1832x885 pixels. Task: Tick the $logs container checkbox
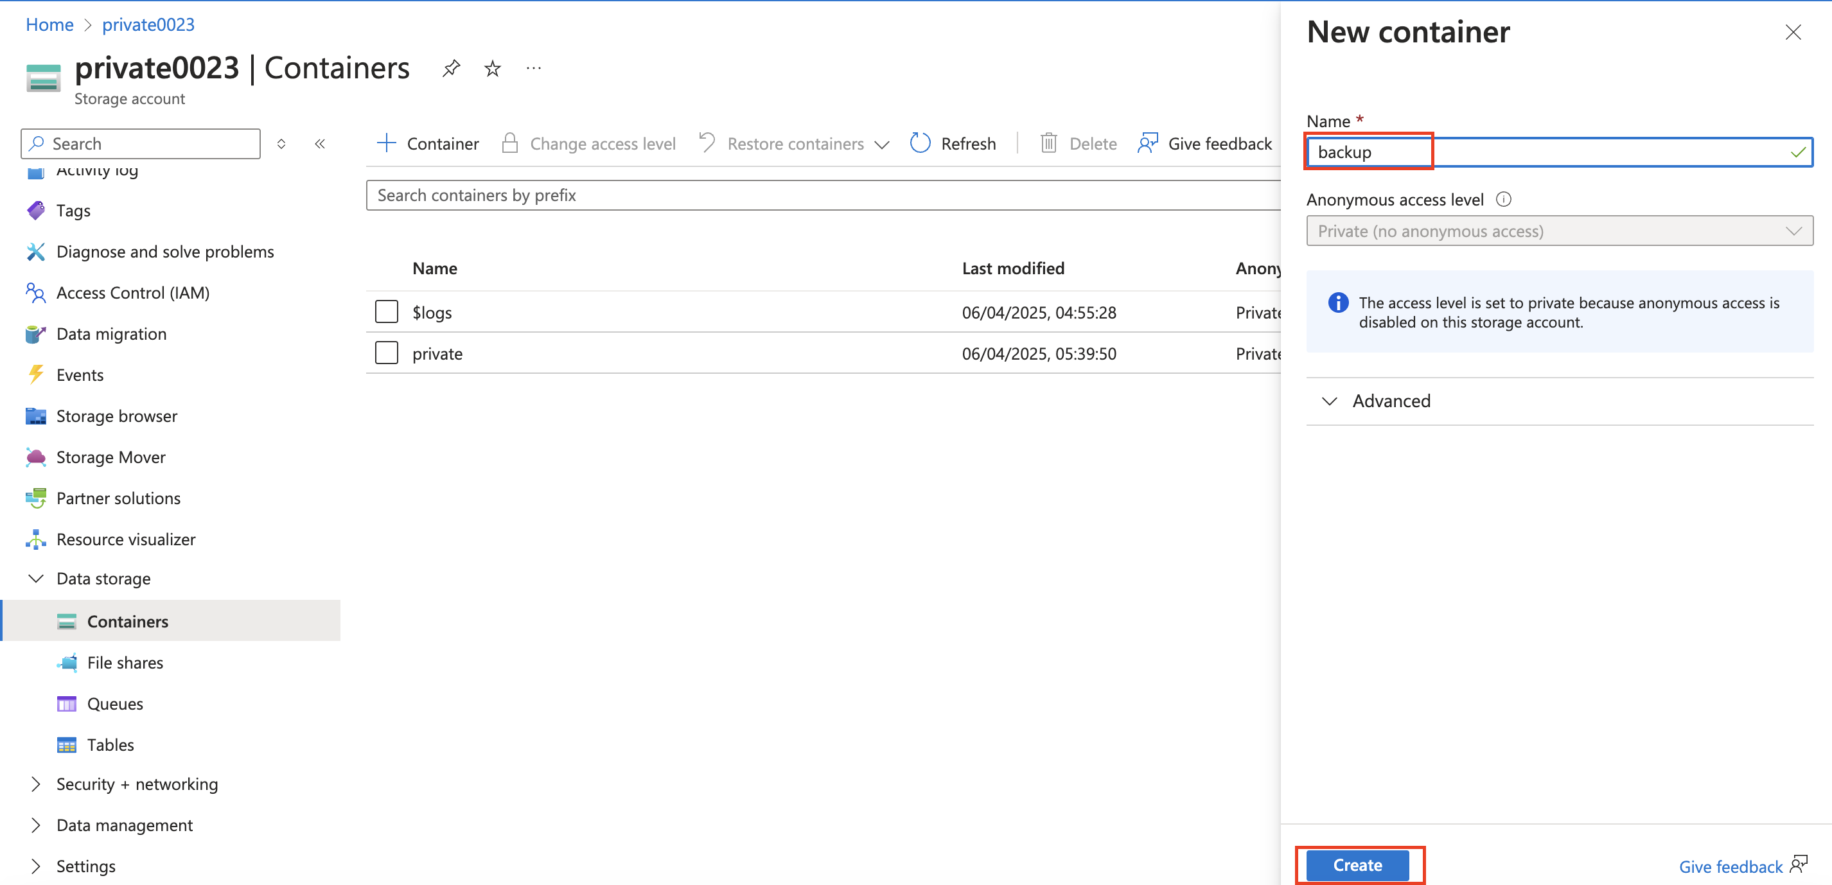tap(386, 311)
